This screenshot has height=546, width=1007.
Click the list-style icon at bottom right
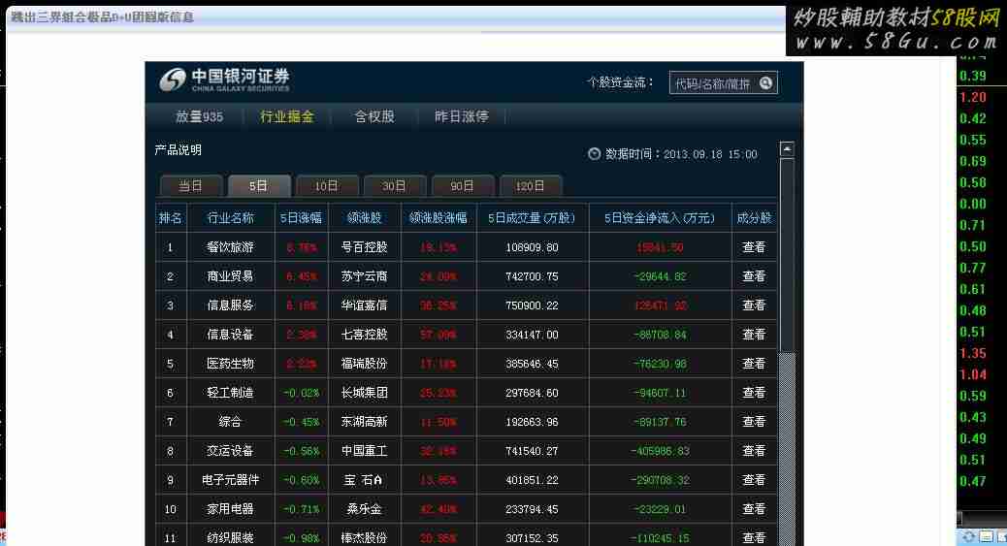(x=987, y=536)
